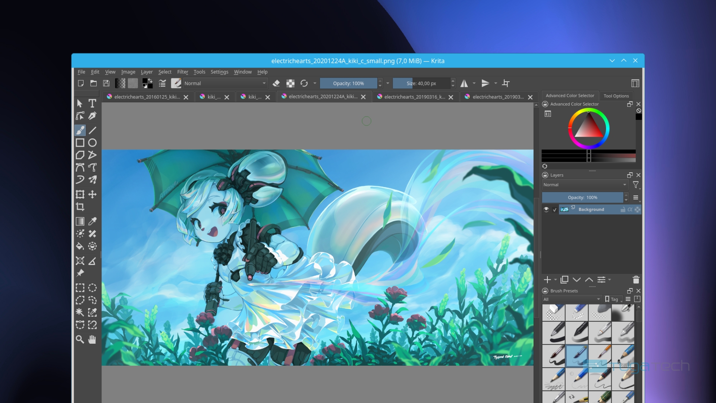Open the Settings menu
The width and height of the screenshot is (716, 403).
tap(219, 72)
